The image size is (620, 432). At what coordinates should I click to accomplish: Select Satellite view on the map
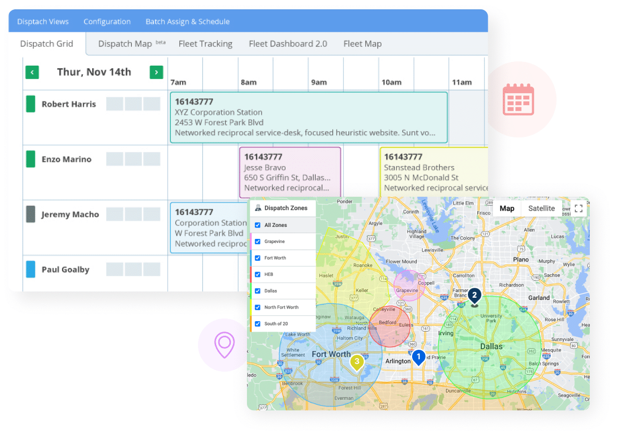point(542,208)
